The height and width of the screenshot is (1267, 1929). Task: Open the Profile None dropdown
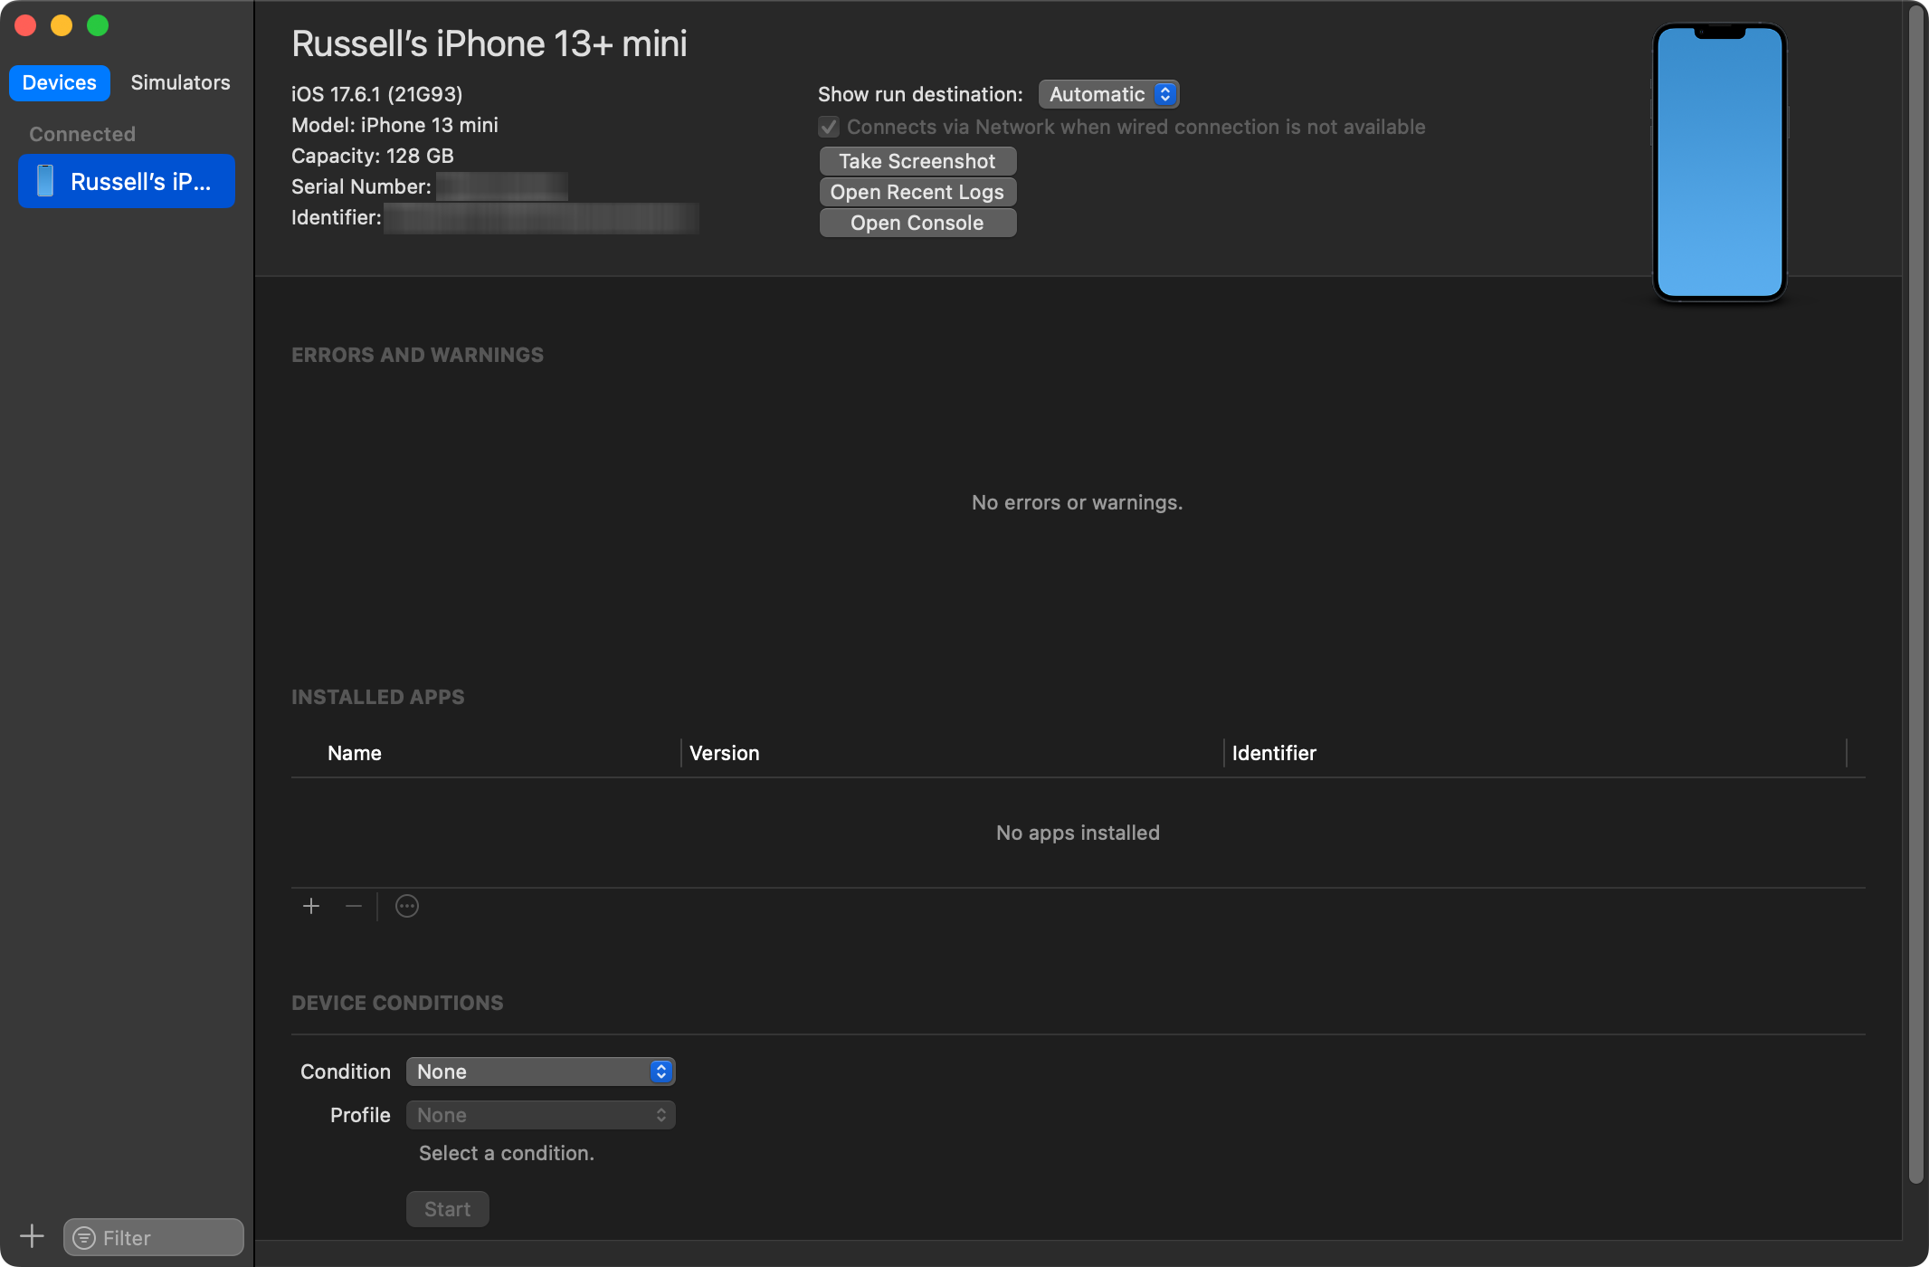pos(540,1115)
